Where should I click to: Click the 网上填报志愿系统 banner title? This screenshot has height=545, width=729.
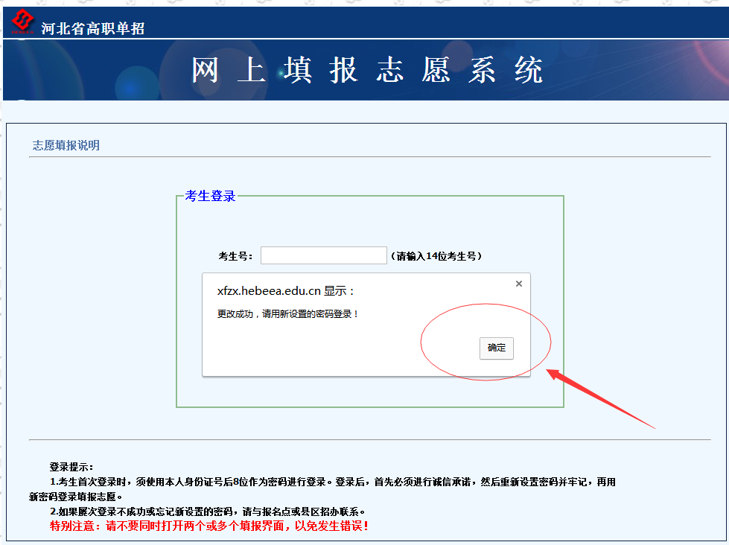[x=367, y=70]
